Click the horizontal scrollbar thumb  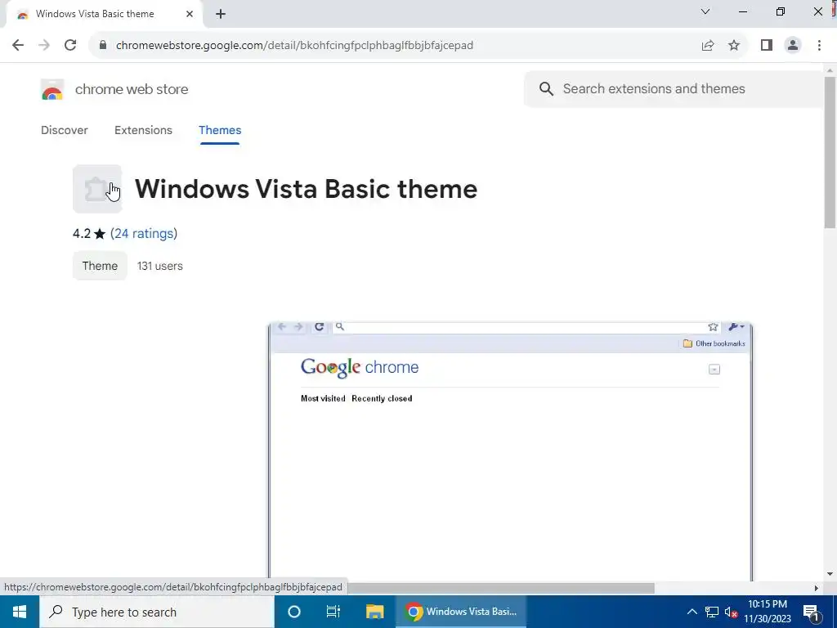point(499,588)
